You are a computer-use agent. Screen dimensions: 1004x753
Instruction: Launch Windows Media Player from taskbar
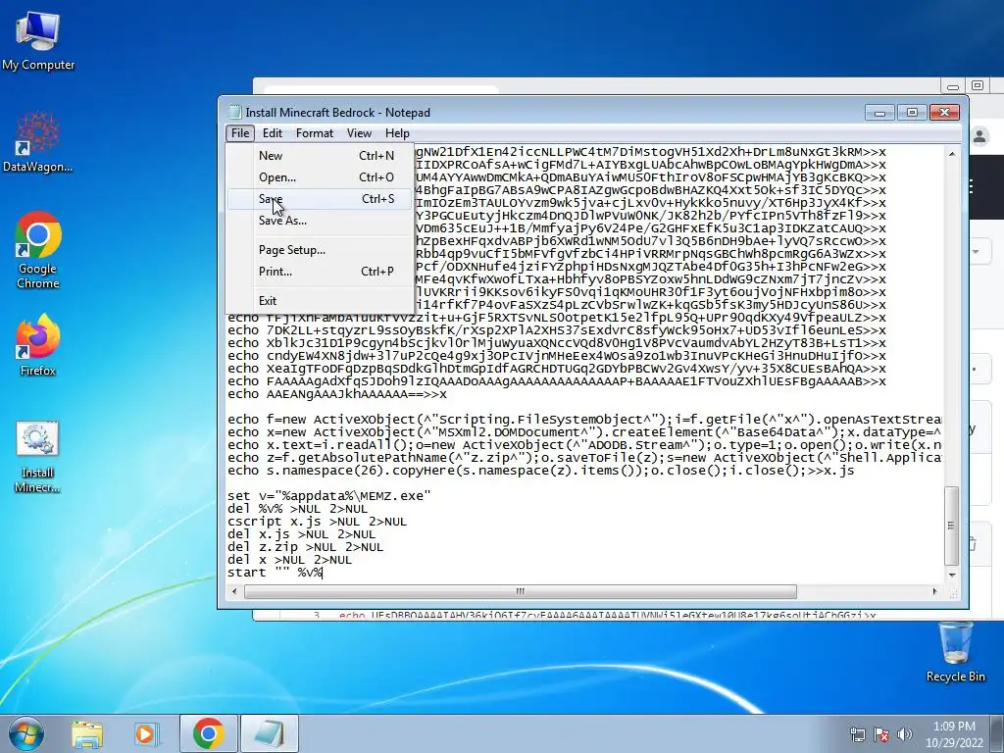click(x=146, y=733)
